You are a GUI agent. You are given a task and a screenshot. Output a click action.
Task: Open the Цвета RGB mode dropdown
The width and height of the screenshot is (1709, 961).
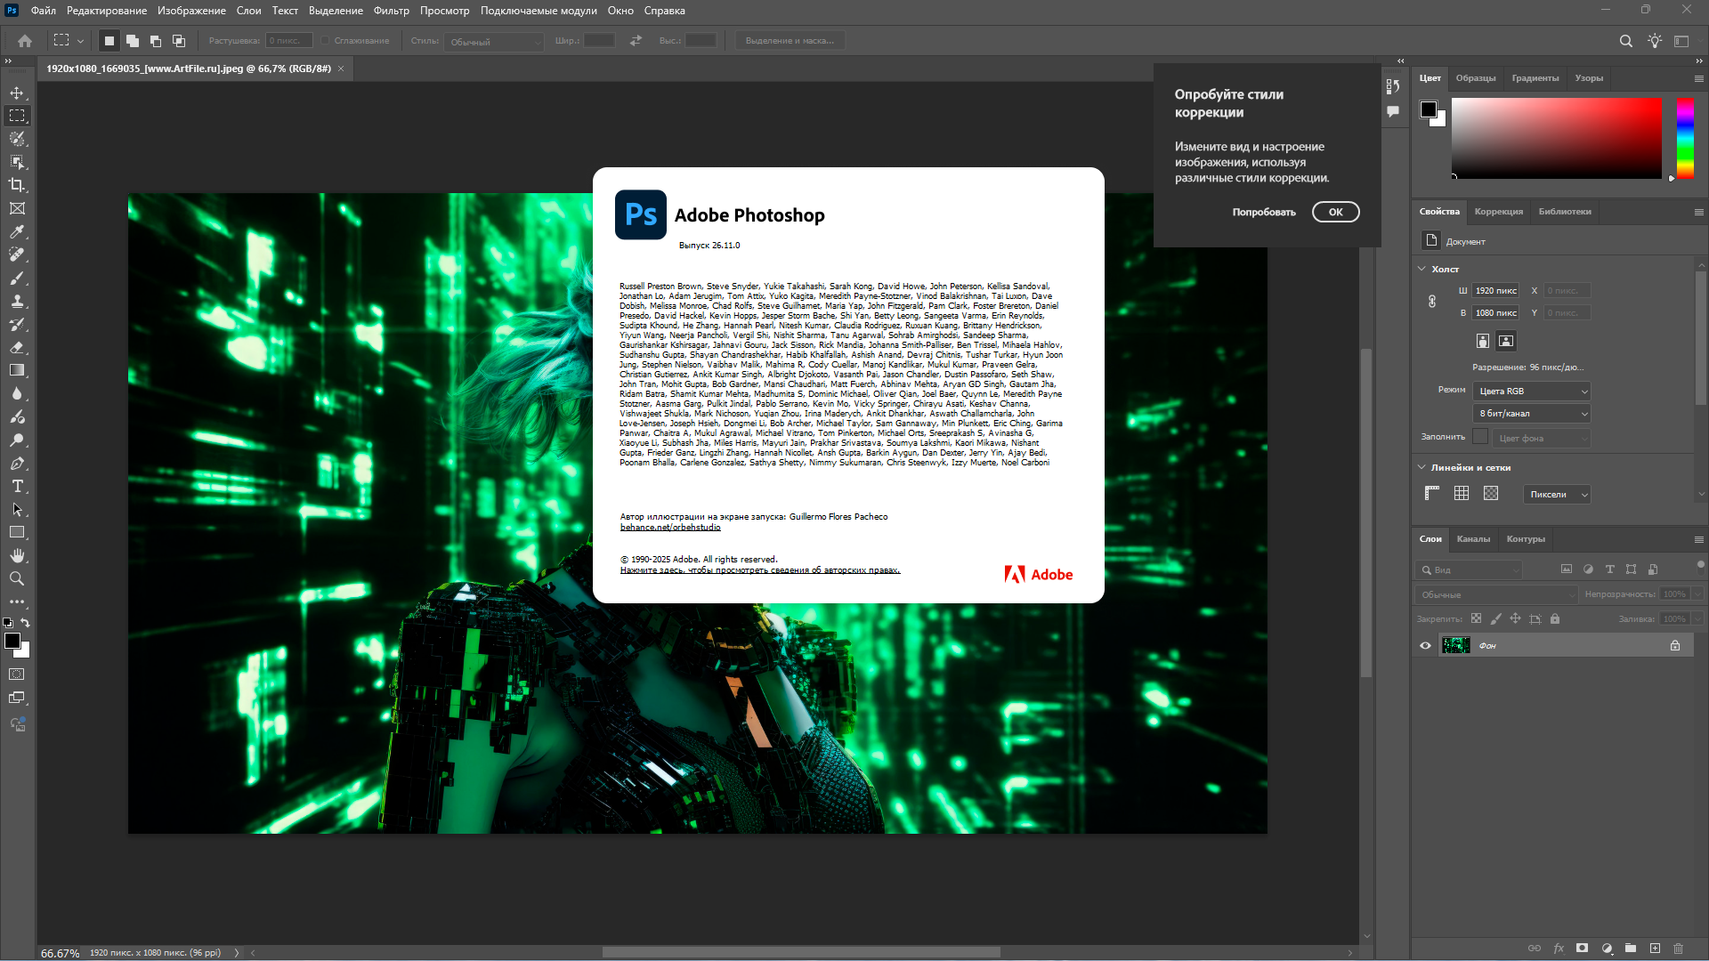coord(1532,392)
